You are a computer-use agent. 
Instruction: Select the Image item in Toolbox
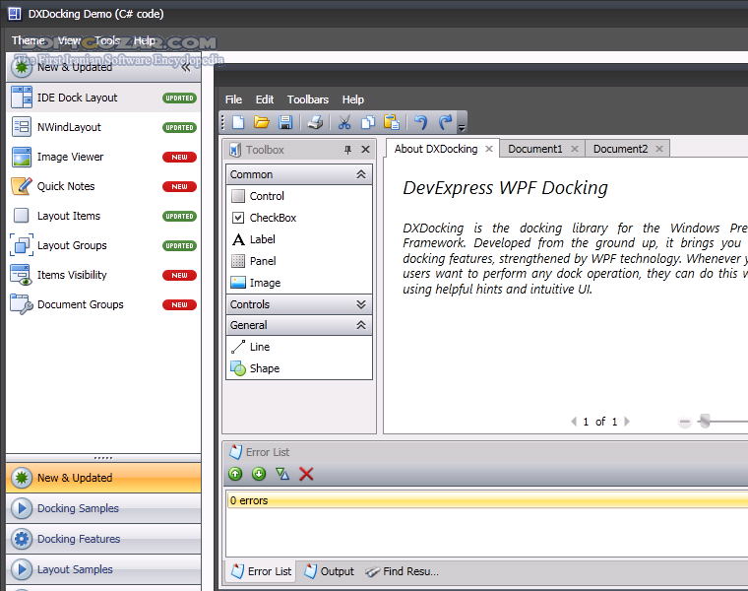(299, 283)
